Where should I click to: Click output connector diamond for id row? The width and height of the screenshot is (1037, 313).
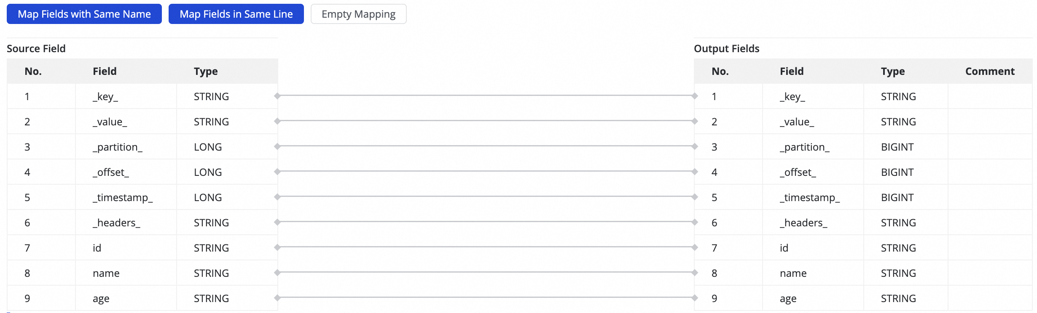coord(695,247)
